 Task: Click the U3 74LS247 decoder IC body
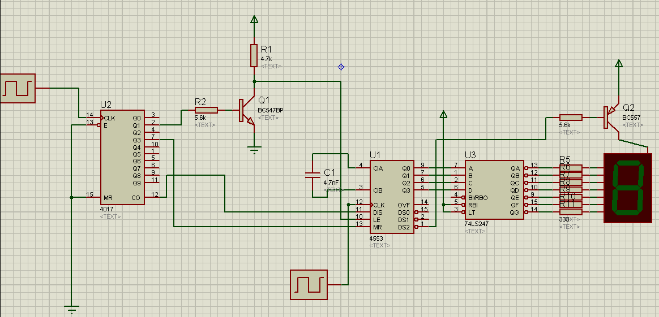(494, 190)
